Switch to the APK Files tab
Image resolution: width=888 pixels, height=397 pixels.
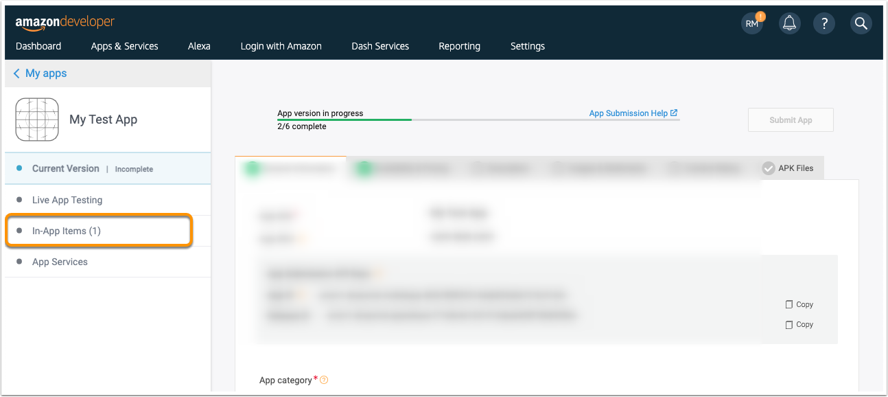(x=789, y=168)
